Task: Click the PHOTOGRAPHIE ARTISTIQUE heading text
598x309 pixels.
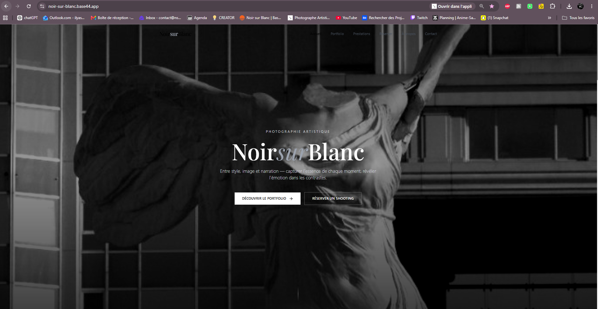Action: pyautogui.click(x=298, y=132)
